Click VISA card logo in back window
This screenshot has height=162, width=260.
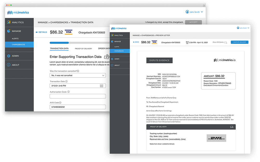(68, 32)
